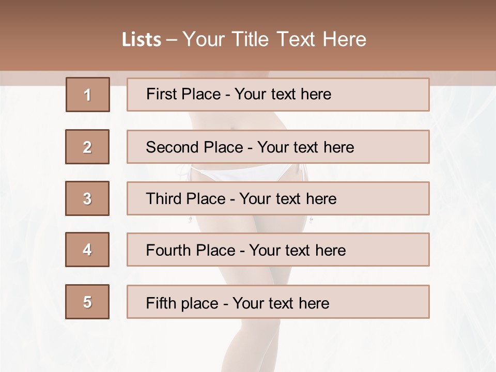
Task: Select the number 5 box
Action: 87,302
